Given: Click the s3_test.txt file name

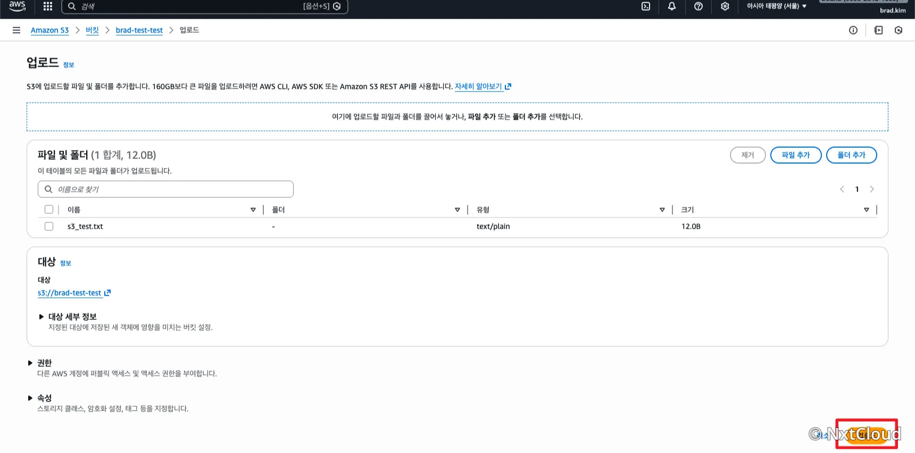Looking at the screenshot, I should click(85, 226).
